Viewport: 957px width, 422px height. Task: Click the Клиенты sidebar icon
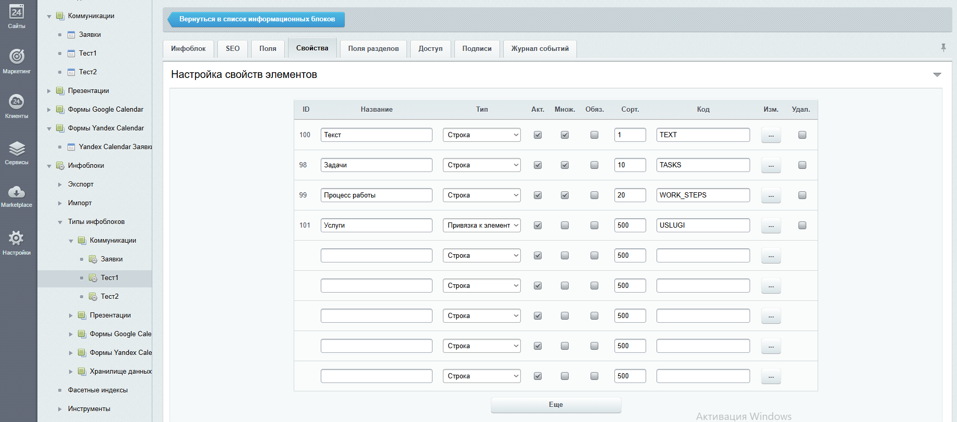(x=17, y=101)
